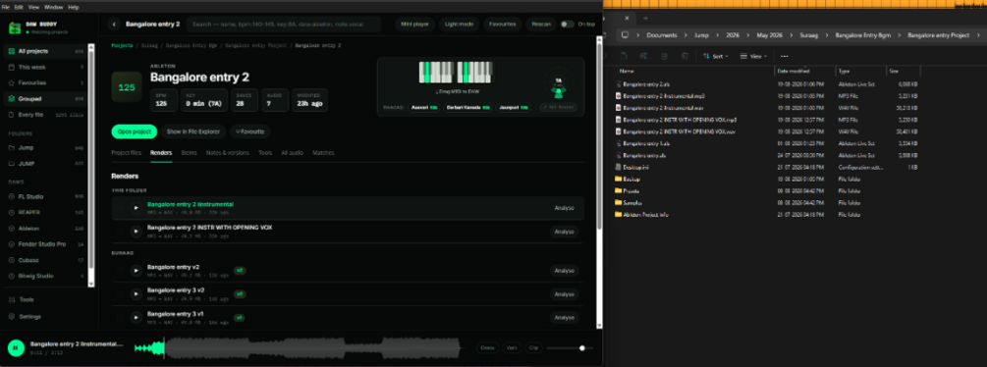Expand the chevron after Suraag in the address bar
The width and height of the screenshot is (987, 367).
(827, 35)
